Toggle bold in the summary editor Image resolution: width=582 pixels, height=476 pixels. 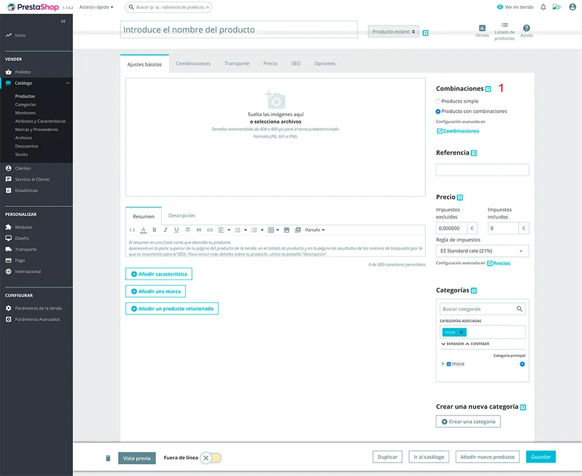click(154, 230)
